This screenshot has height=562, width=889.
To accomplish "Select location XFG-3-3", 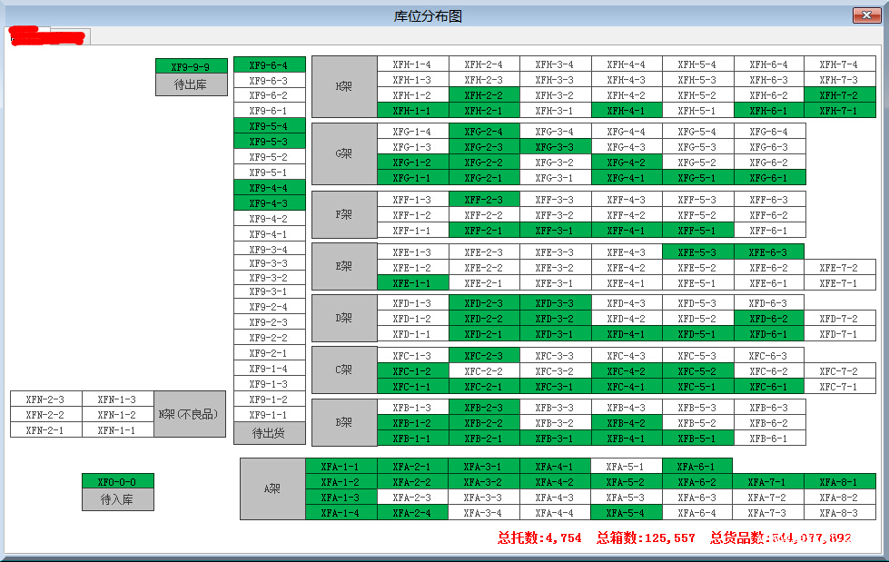I will [555, 147].
